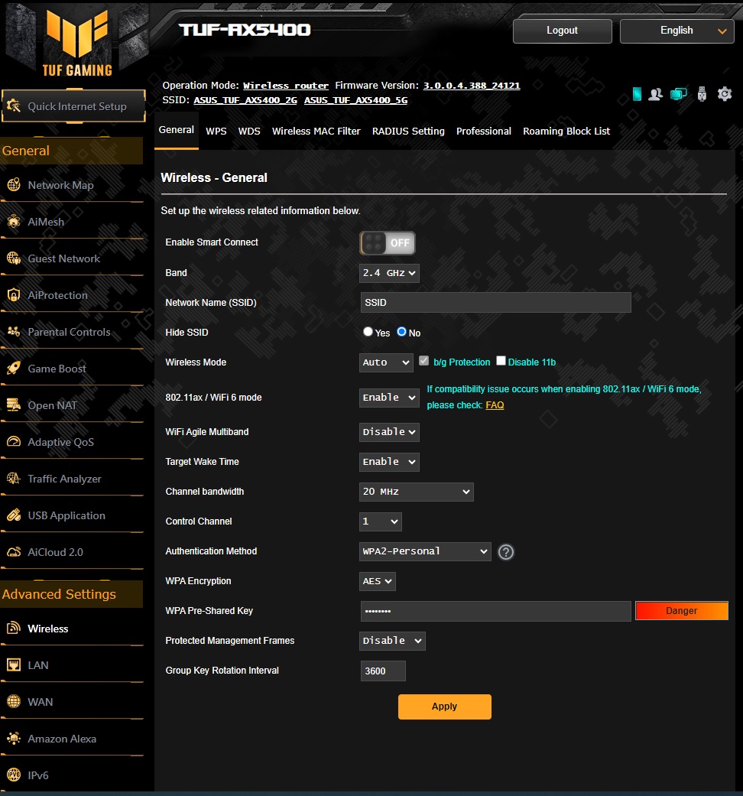Open the help icon beside Authentication Method
Screen dimensions: 743x796
click(505, 552)
